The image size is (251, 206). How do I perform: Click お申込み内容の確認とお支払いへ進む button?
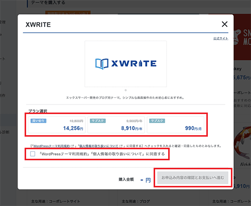tap(193, 177)
